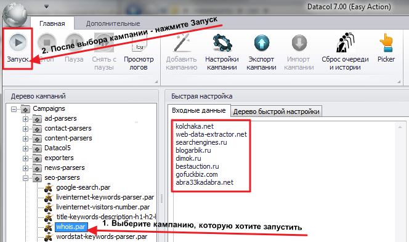Click the panel splitter grip handle
Screen dimensions: 409x242
coord(162,198)
